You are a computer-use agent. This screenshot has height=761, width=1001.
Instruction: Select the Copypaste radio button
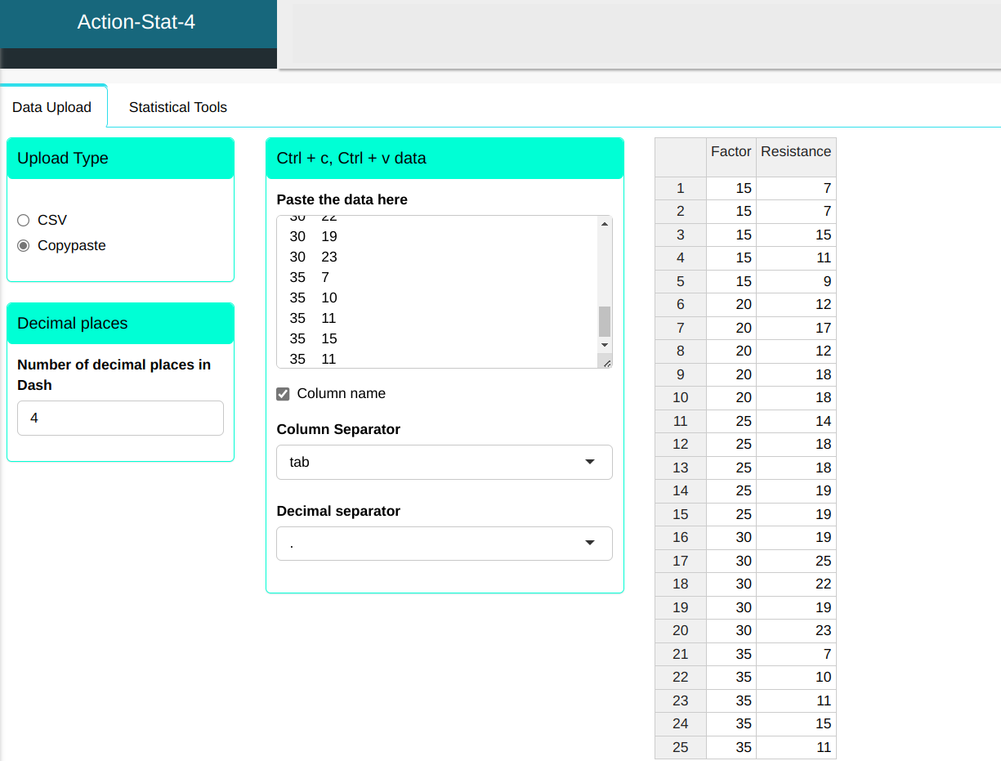[23, 245]
